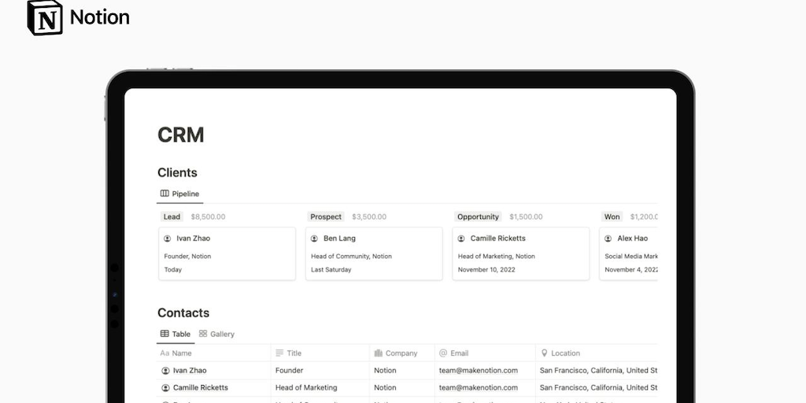Click the $8,500.00 Lead total

(x=208, y=217)
